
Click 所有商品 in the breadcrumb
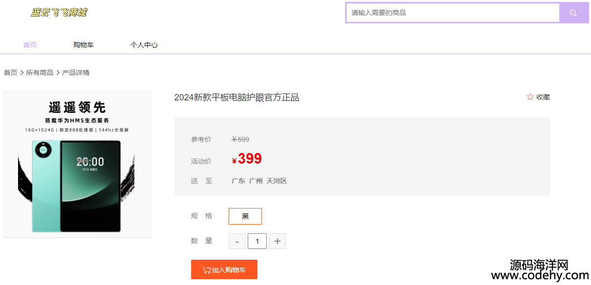(x=39, y=73)
